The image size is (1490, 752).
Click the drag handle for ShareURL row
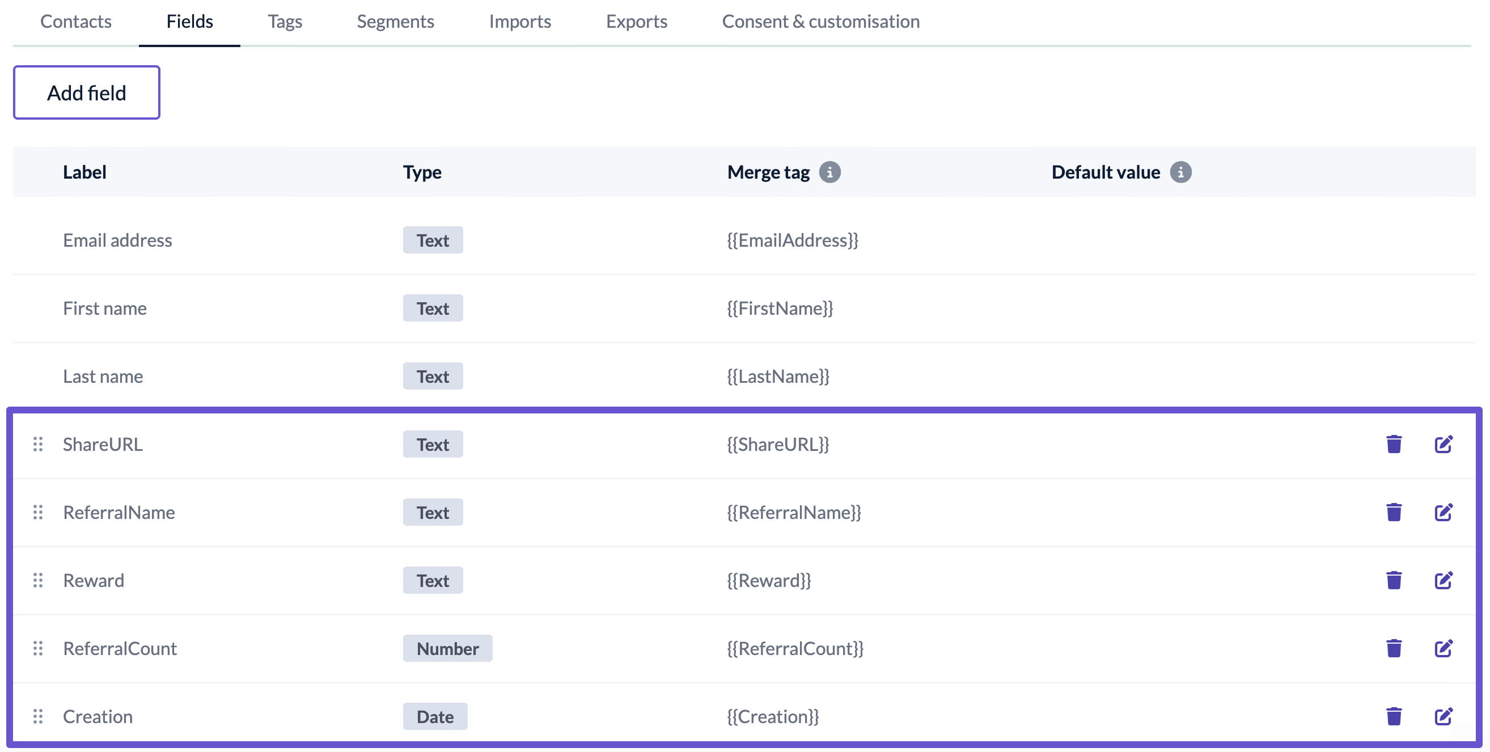pos(38,444)
